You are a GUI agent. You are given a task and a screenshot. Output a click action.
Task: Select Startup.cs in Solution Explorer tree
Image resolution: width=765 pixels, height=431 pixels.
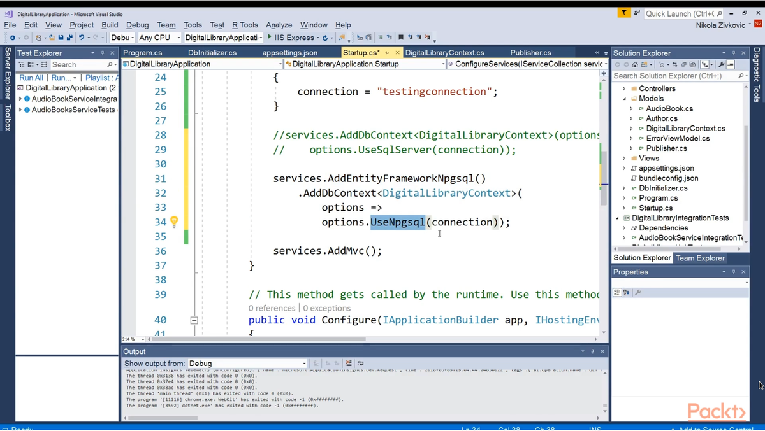(x=655, y=208)
